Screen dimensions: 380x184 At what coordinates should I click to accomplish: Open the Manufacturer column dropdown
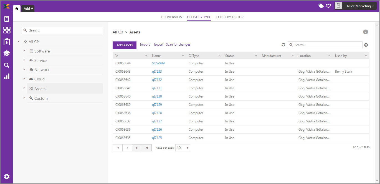pos(293,56)
